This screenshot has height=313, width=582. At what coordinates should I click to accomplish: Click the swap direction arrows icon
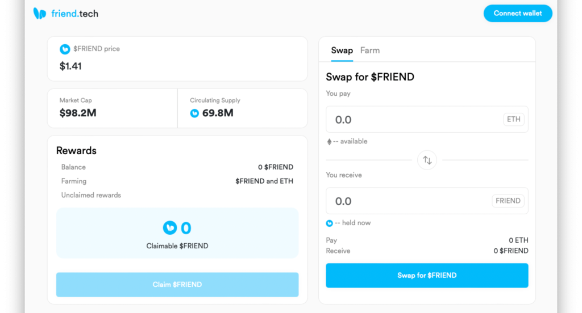click(427, 160)
